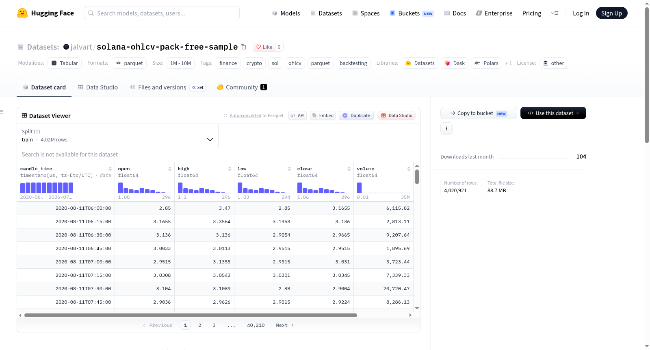Show the +1 additional libraries
This screenshot has width=650, height=350.
509,63
